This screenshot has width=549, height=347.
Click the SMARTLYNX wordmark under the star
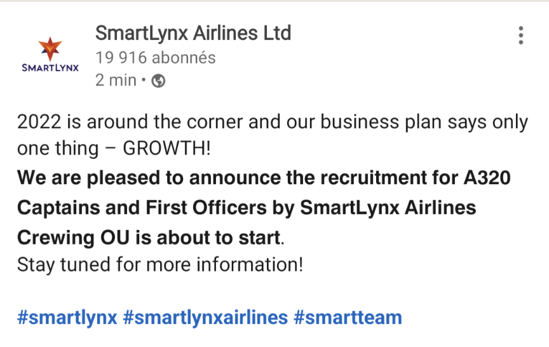coord(50,67)
